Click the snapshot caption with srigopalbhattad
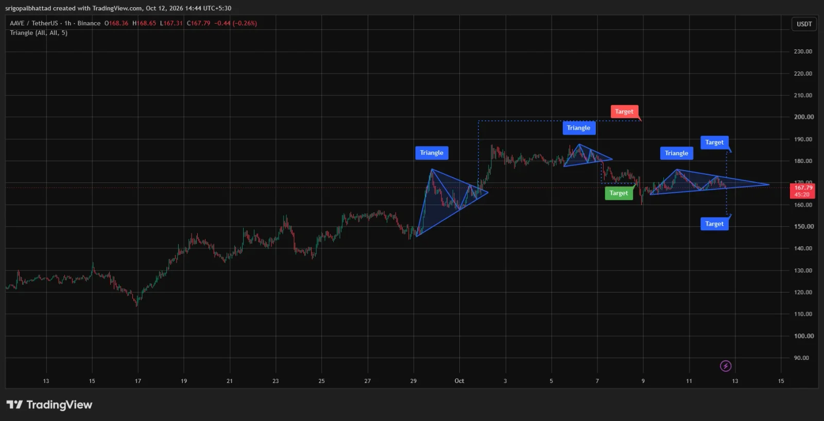The width and height of the screenshot is (824, 421). 118,8
